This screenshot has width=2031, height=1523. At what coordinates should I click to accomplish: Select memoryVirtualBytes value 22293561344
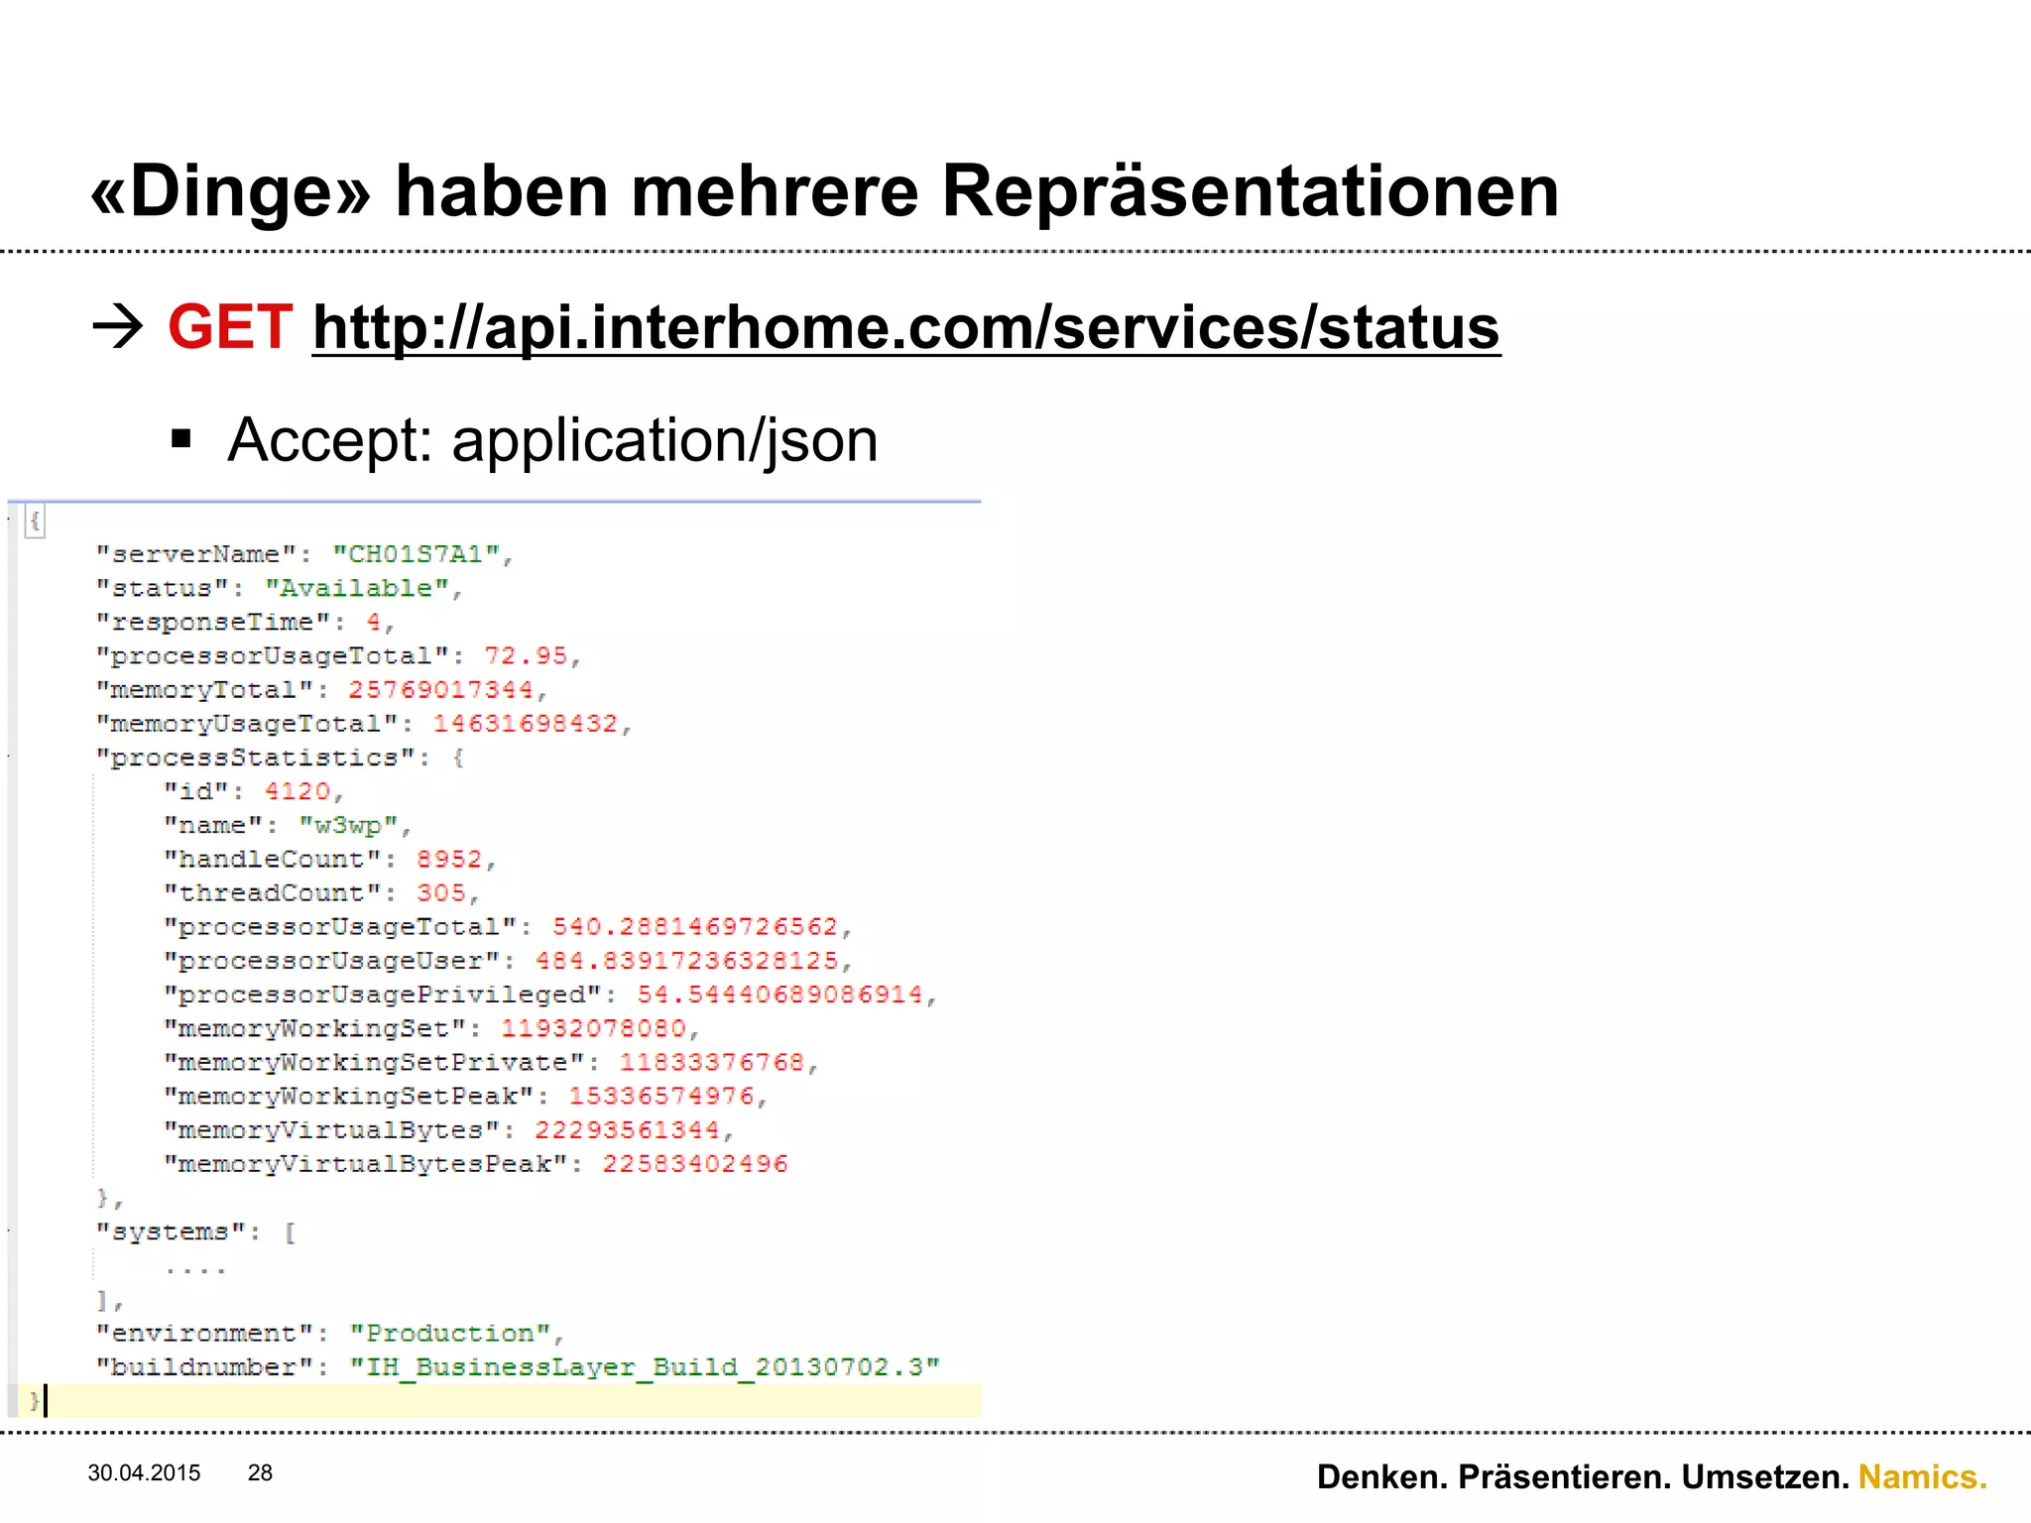coord(628,1129)
